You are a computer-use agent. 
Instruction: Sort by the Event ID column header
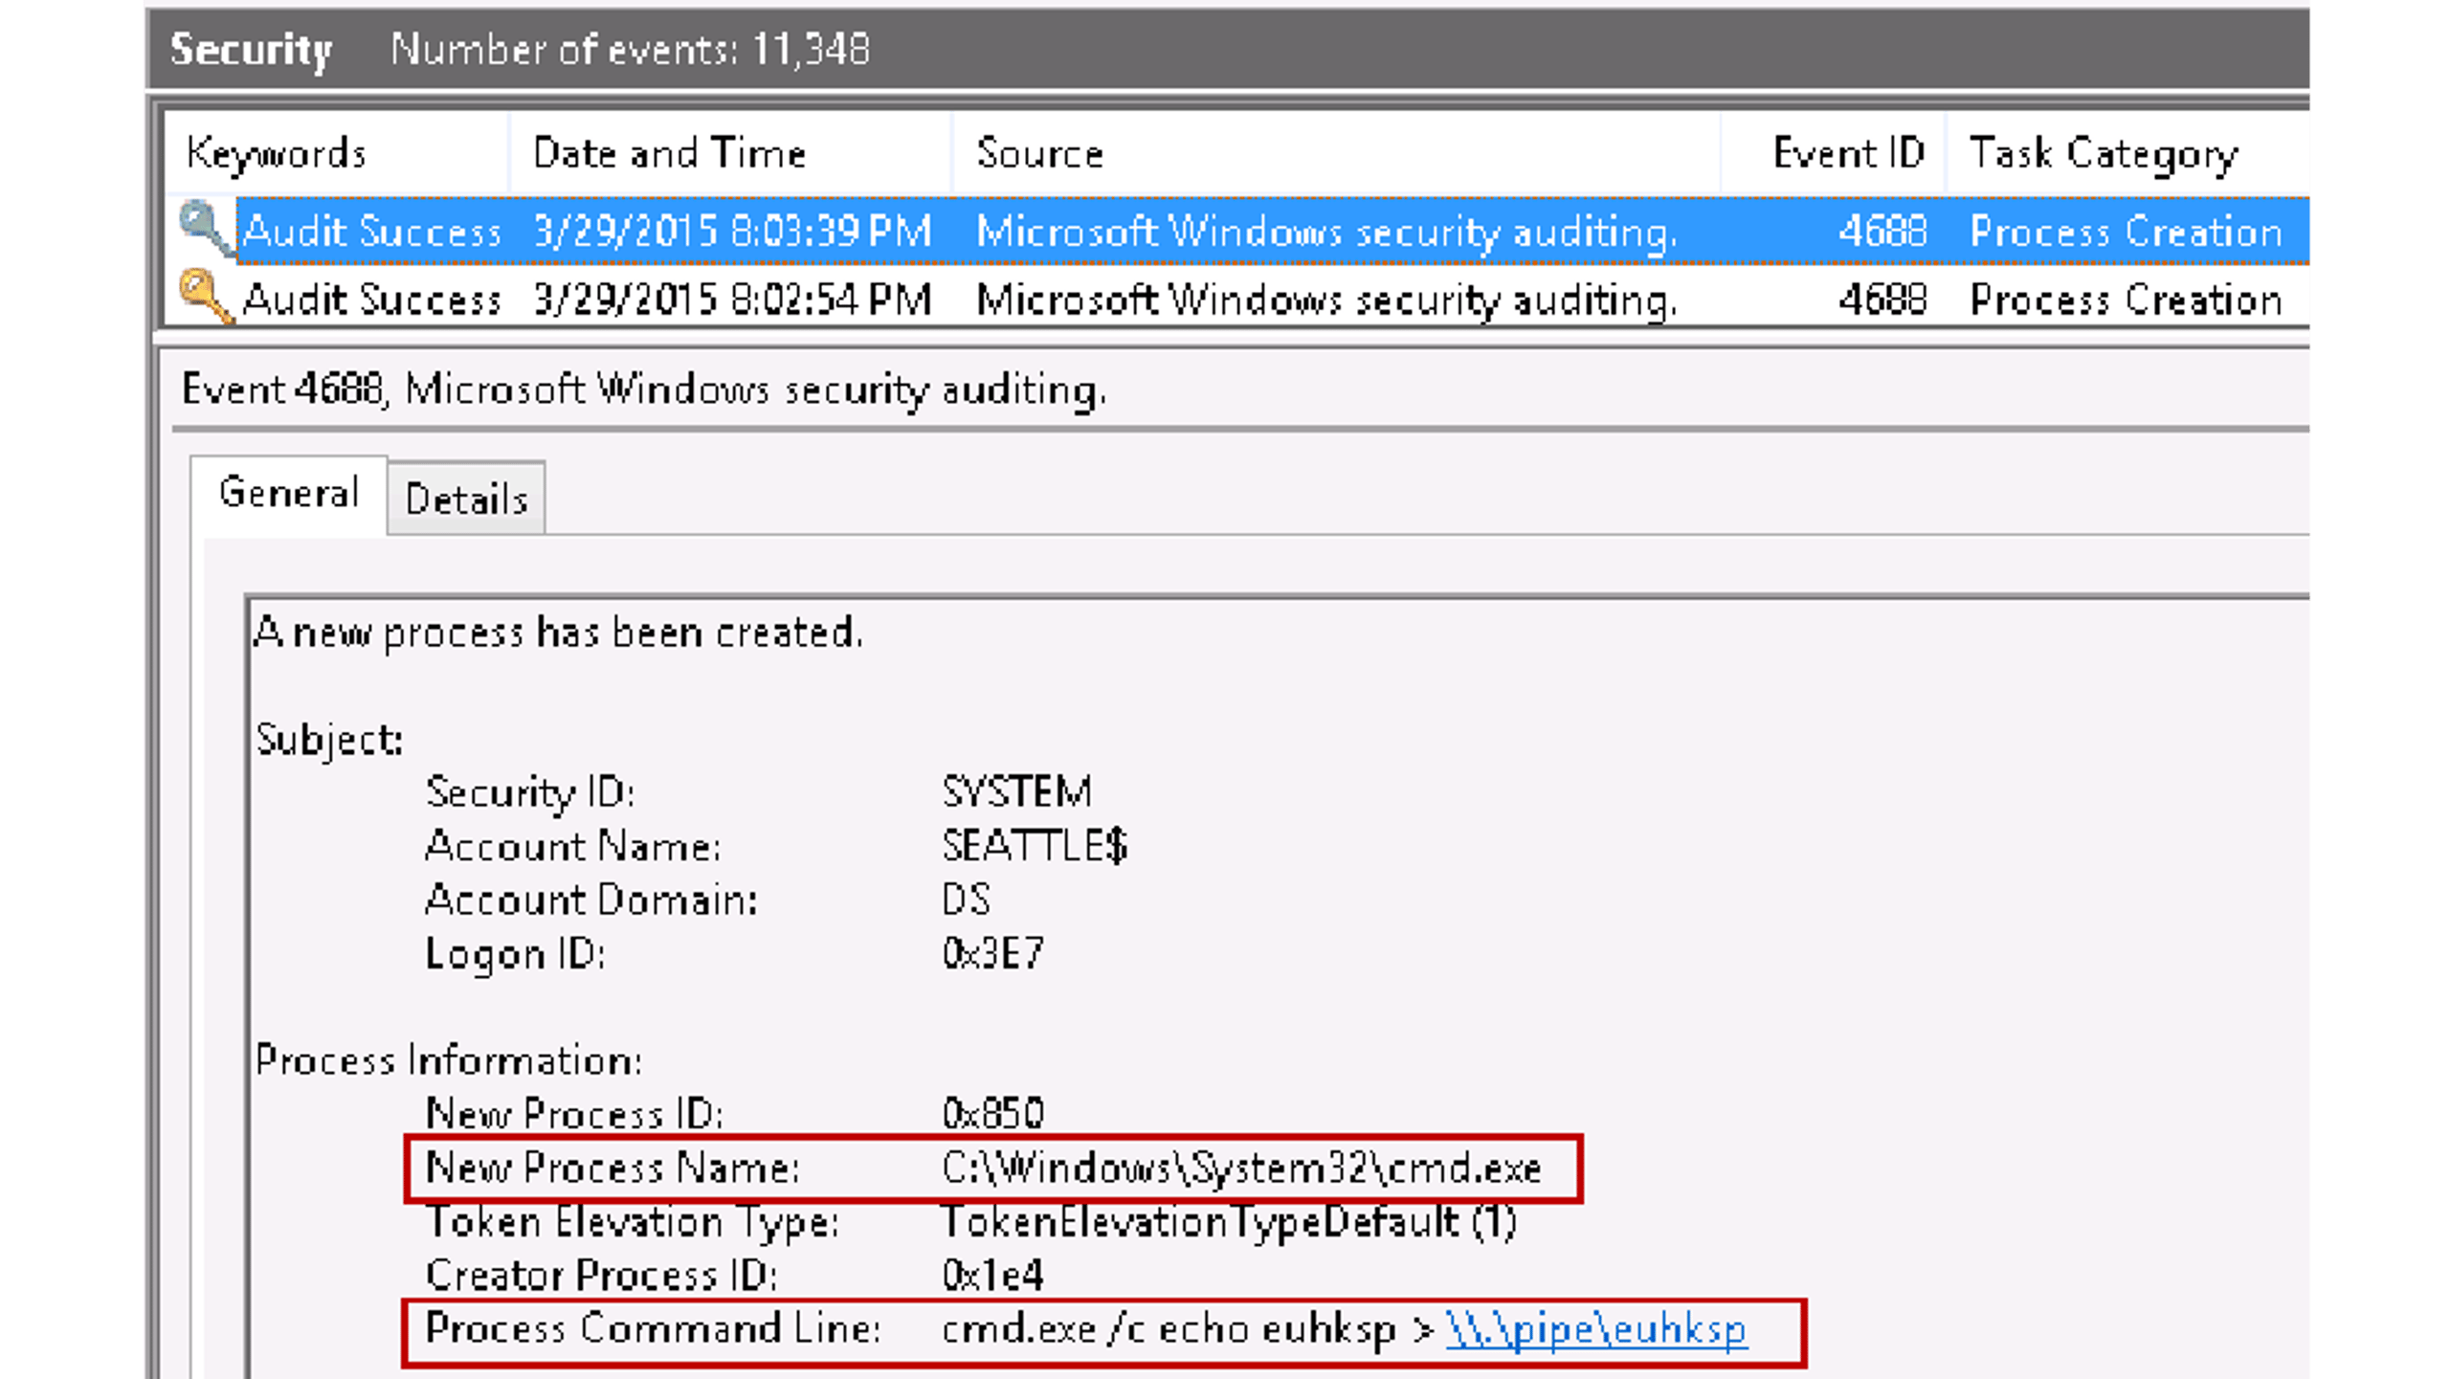[x=1847, y=151]
